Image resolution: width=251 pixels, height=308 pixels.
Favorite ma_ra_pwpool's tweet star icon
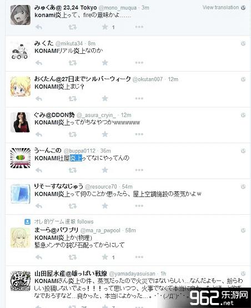coord(105,257)
